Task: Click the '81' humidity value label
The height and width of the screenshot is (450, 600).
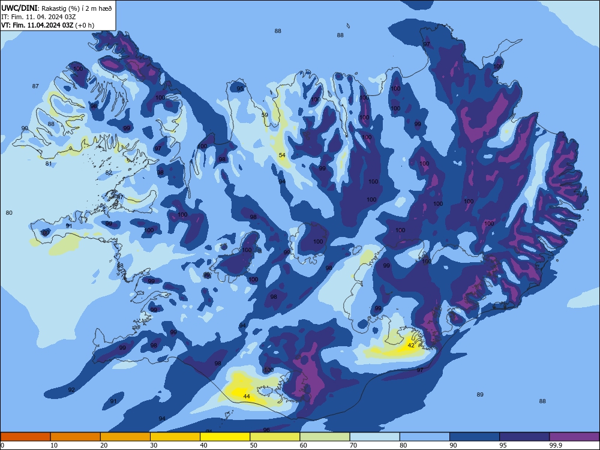Action: pyautogui.click(x=49, y=164)
